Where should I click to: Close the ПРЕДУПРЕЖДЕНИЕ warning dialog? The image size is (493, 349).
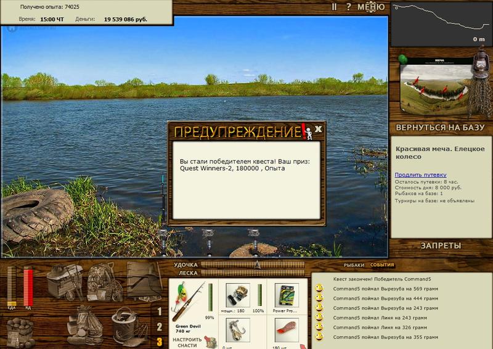[x=318, y=129]
